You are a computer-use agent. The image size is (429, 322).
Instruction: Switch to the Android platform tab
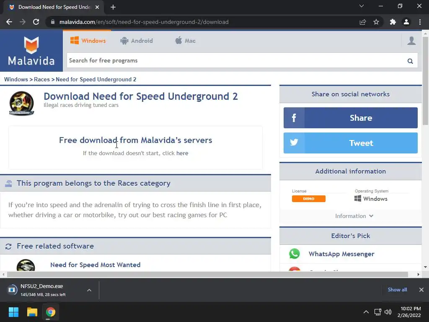(x=137, y=41)
